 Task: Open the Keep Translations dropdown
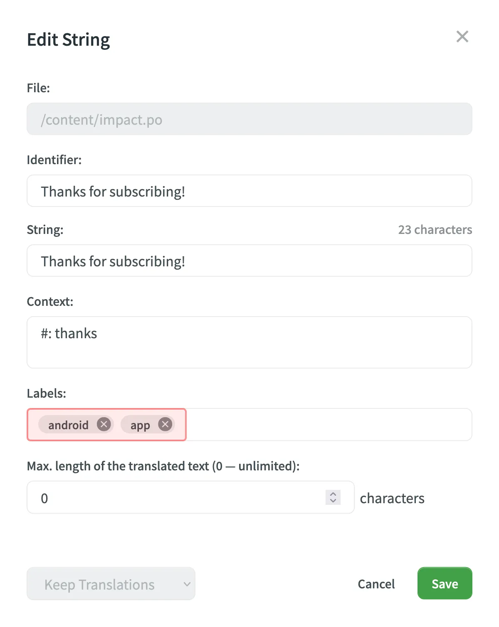[x=110, y=583]
